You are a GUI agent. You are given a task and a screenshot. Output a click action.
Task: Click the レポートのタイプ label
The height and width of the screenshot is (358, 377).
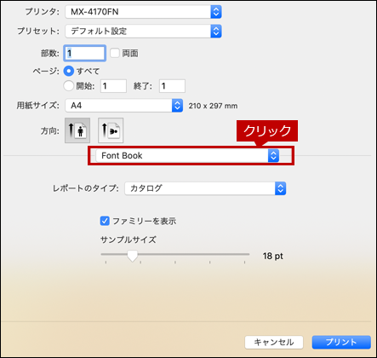pos(86,188)
